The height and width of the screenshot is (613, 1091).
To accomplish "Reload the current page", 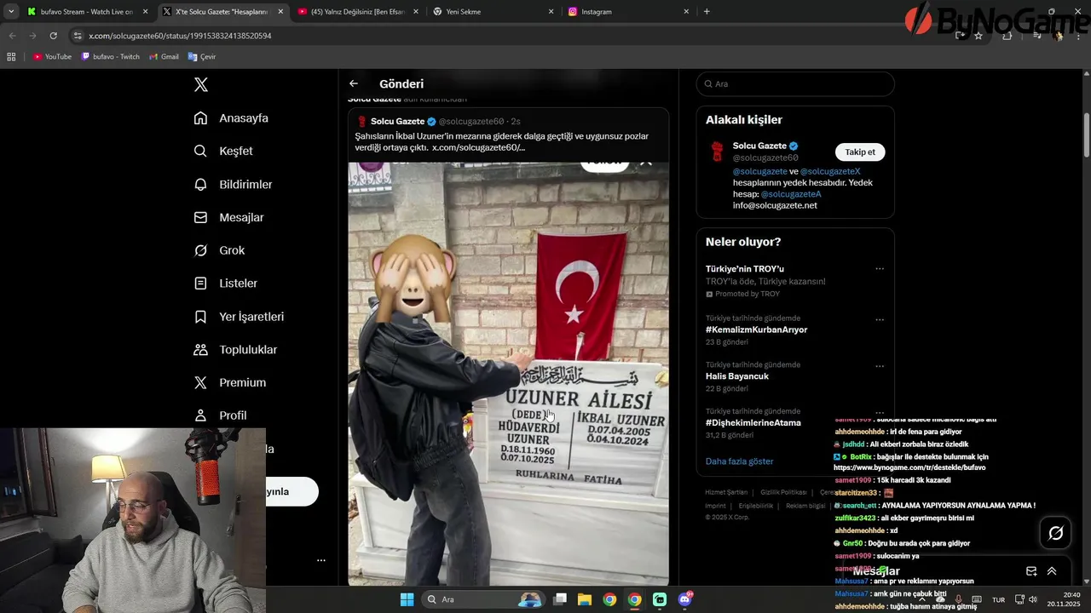I will pos(53,36).
